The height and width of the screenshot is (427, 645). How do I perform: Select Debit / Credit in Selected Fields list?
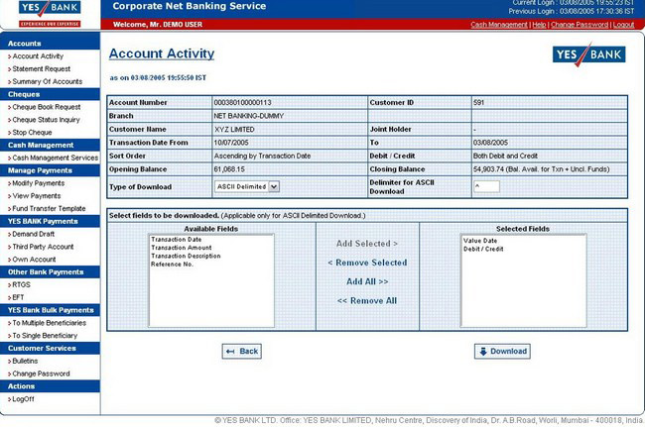point(483,249)
